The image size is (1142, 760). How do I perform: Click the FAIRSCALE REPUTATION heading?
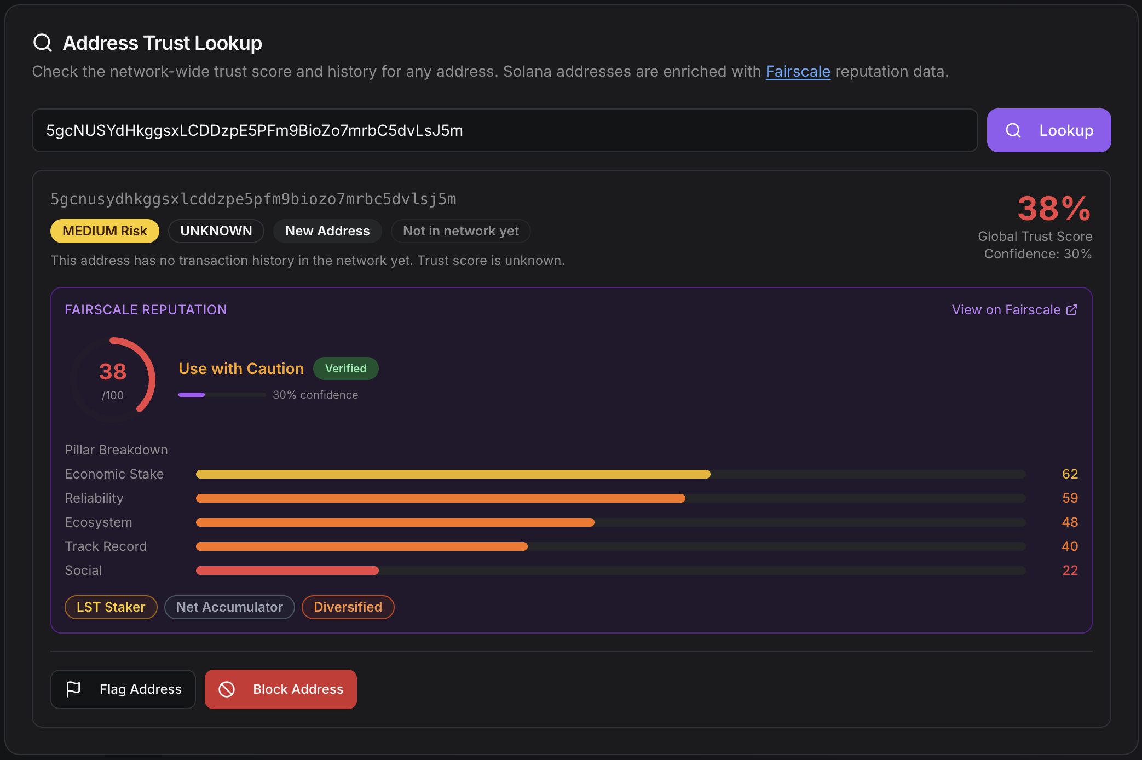pos(146,310)
